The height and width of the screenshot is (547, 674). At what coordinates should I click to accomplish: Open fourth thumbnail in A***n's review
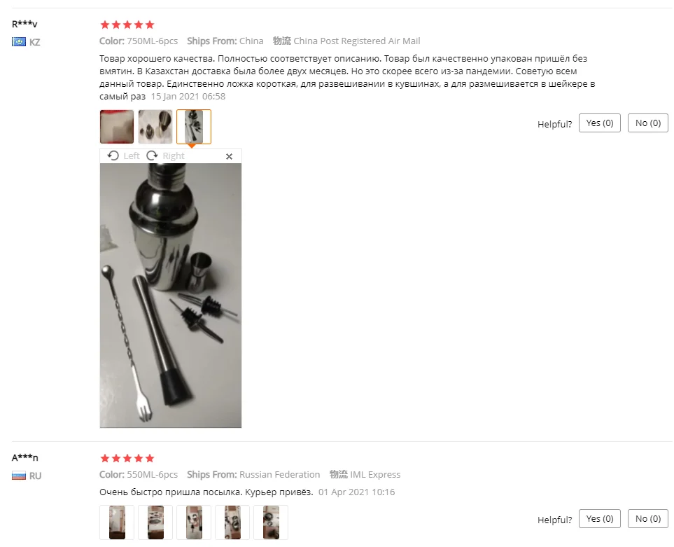[232, 522]
